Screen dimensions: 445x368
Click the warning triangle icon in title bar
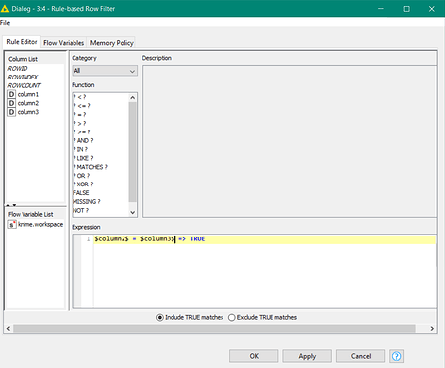[x=5, y=9]
